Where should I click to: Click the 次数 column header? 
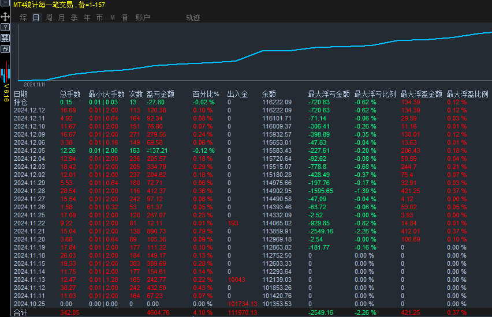coord(136,94)
